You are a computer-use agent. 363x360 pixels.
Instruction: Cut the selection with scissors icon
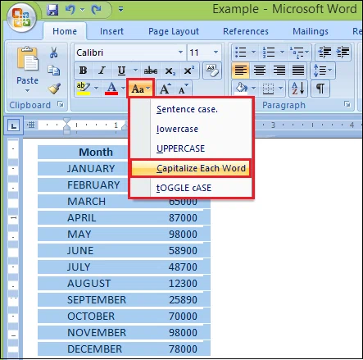point(54,52)
